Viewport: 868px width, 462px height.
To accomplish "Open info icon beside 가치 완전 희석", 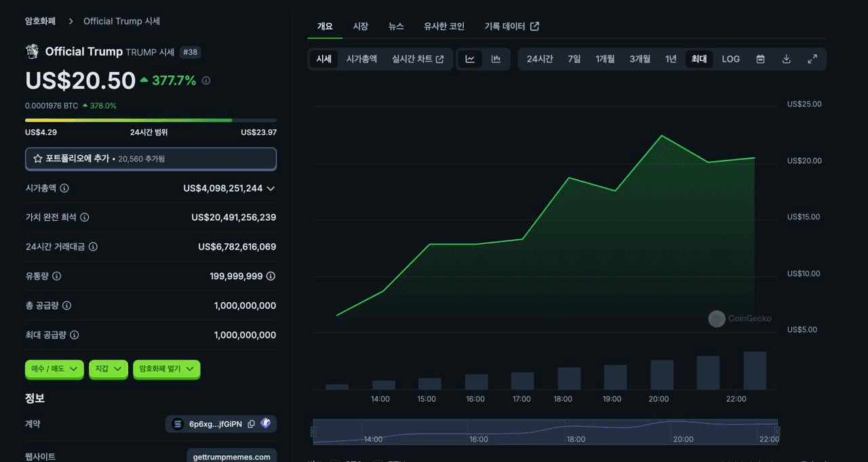I will [x=85, y=217].
